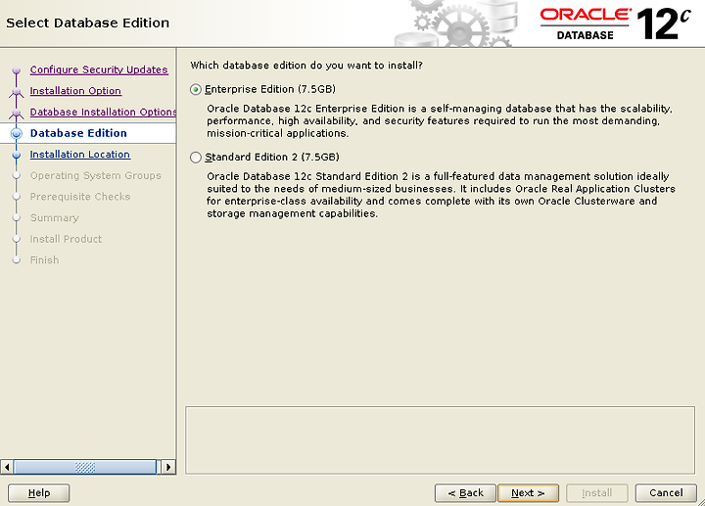705x506 pixels.
Task: Click the 'Select Database Edition' title
Action: 88,23
